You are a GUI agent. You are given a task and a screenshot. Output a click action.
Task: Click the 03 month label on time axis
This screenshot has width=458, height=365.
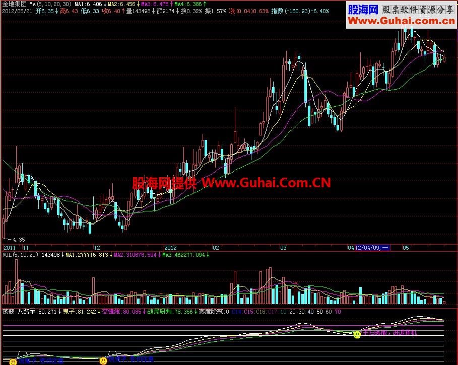tap(283, 248)
